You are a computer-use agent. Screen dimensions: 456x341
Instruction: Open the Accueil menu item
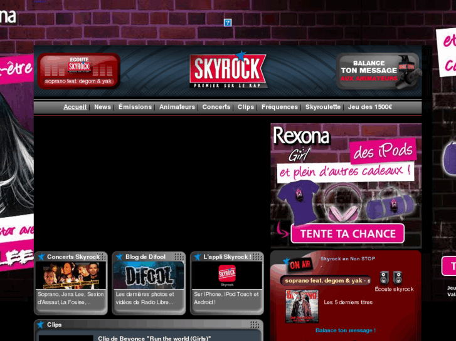point(75,107)
